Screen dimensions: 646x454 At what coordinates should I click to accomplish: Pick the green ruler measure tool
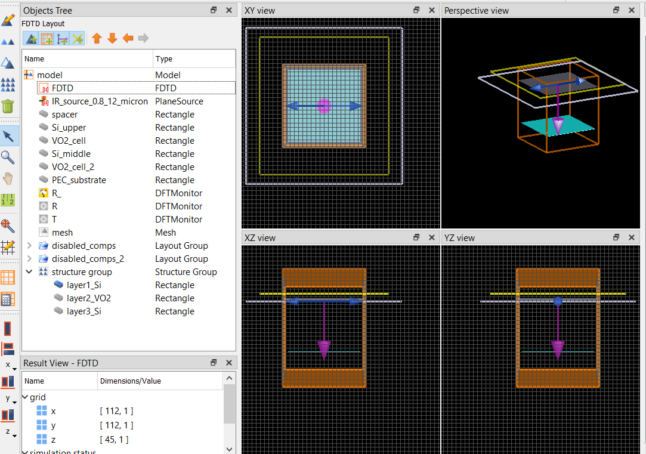pos(8,200)
